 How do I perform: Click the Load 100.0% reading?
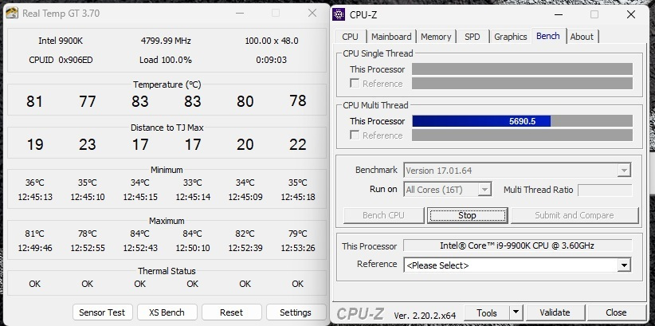click(x=166, y=61)
